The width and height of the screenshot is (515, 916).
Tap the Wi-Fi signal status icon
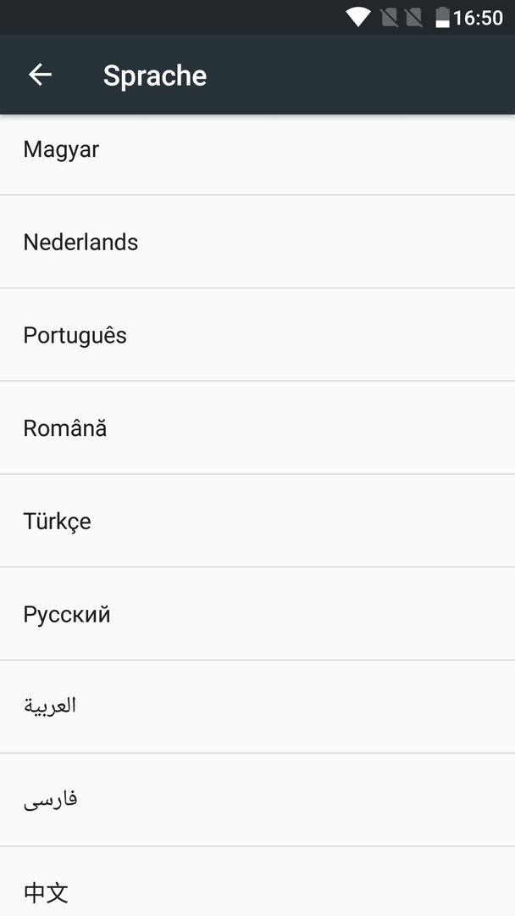(x=357, y=17)
